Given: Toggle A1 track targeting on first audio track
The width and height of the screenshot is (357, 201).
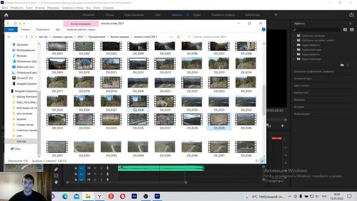Looking at the screenshot, I should (x=81, y=168).
